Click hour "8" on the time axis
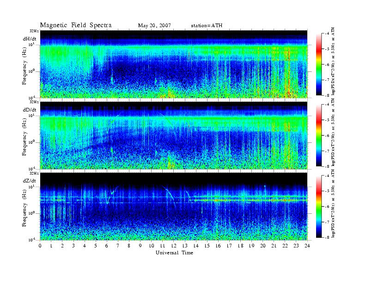Screen dimensions: 366x282 click(x=129, y=246)
